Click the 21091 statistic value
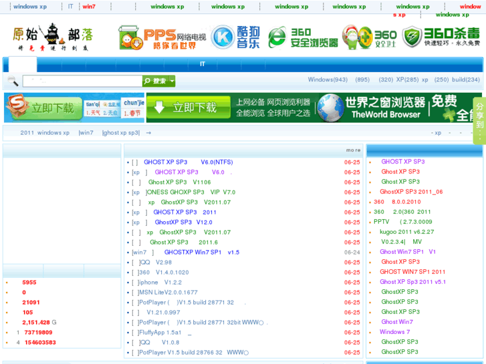Viewport: 486px width, 364px height. pos(31,303)
